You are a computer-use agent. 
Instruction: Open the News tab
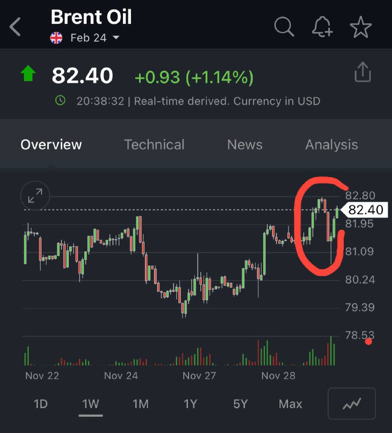pos(245,145)
